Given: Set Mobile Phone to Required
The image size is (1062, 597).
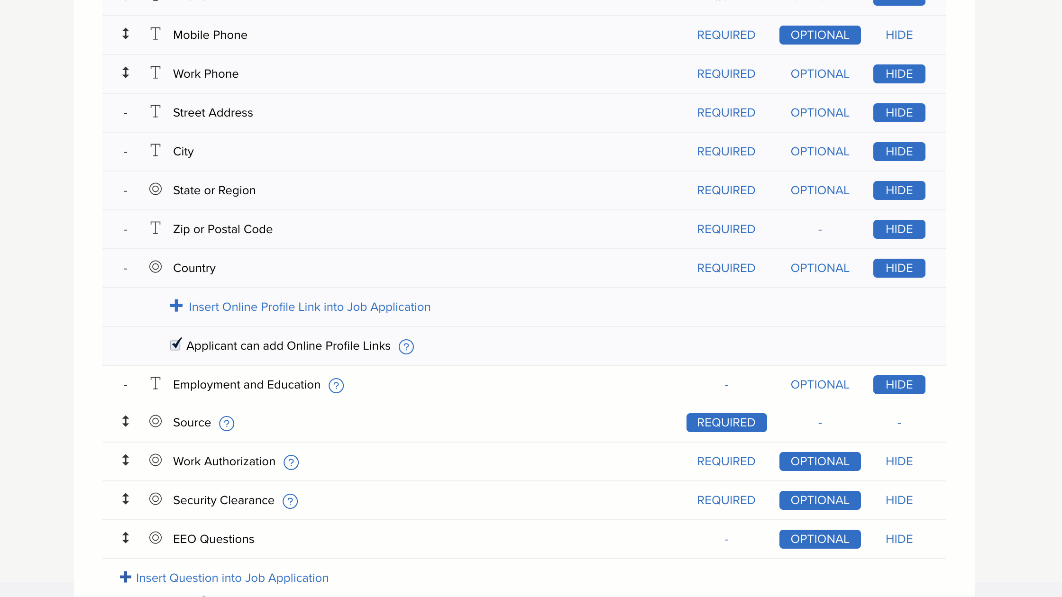Looking at the screenshot, I should [726, 35].
